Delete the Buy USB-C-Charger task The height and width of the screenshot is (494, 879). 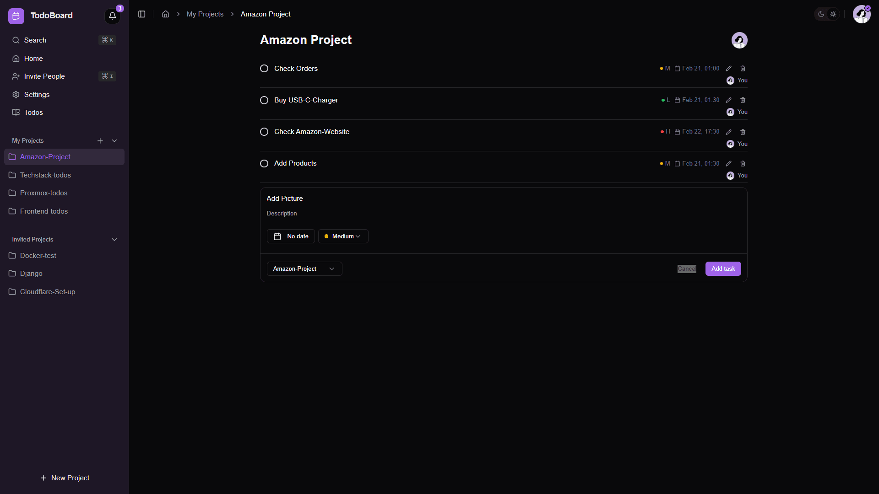743,100
